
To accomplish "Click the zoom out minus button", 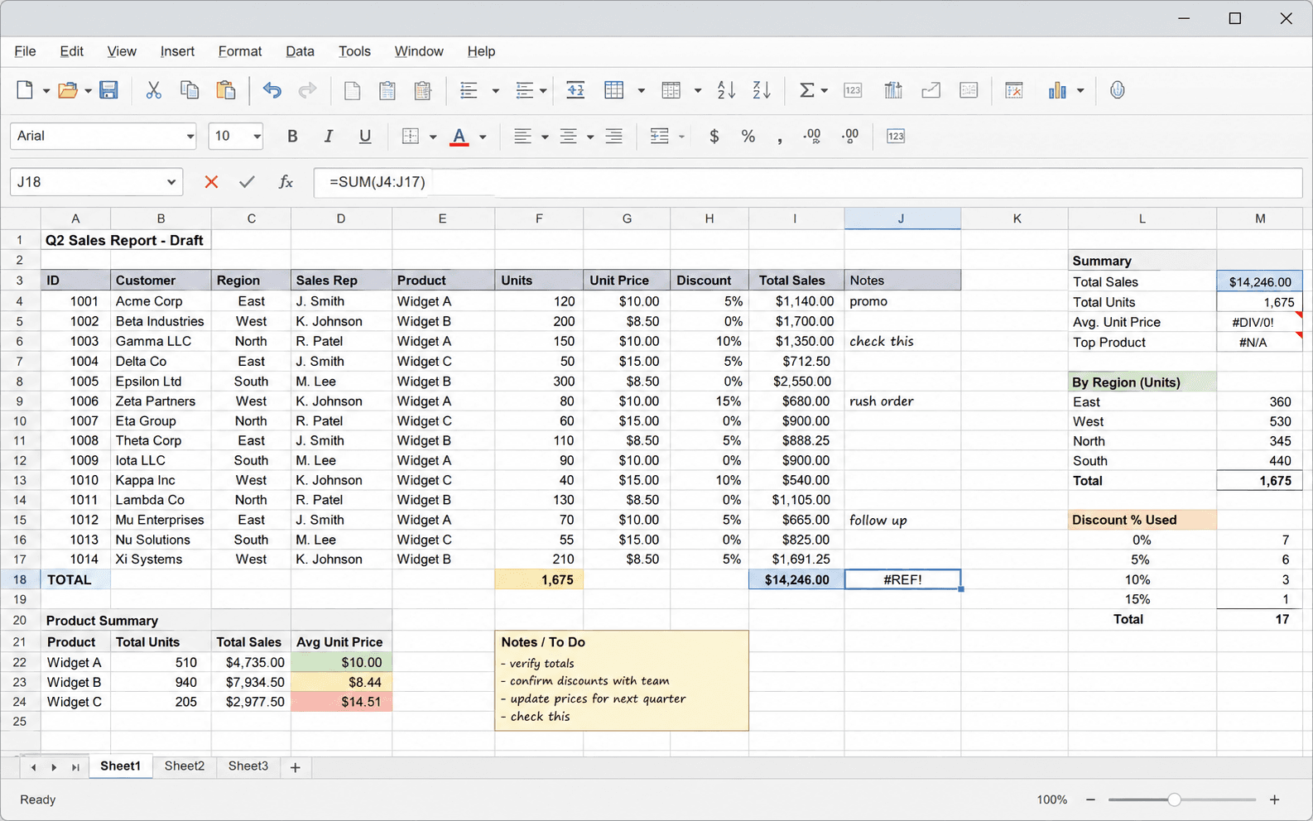I will [1090, 799].
